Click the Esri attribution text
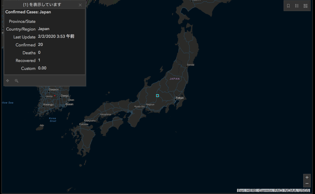This screenshot has height=194, width=315. pyautogui.click(x=274, y=191)
